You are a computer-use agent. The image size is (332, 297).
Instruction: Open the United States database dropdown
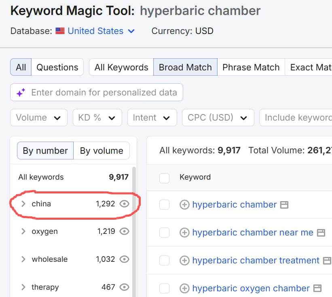tap(101, 31)
